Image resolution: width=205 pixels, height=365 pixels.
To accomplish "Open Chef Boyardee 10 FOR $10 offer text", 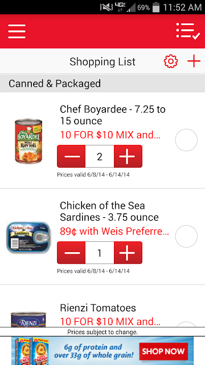I will (110, 135).
